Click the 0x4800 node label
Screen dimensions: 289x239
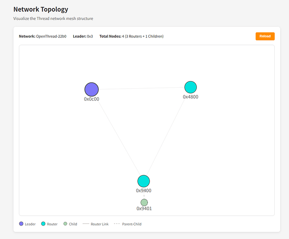(191, 97)
